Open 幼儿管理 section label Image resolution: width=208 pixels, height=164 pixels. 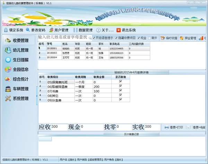(21, 50)
